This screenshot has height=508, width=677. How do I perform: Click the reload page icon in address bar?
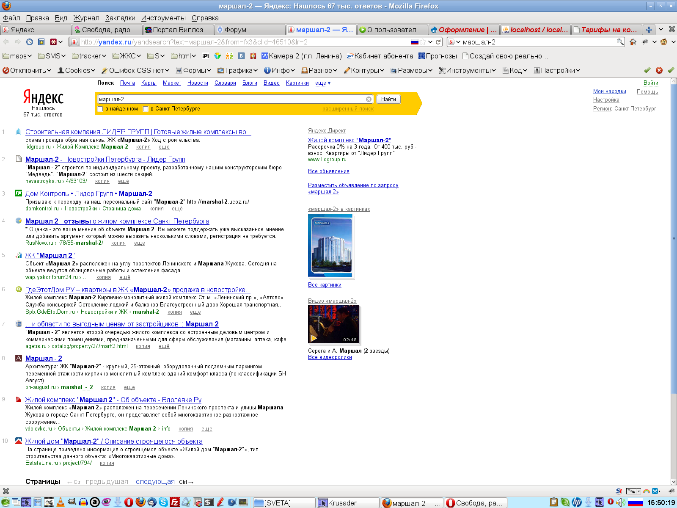438,42
